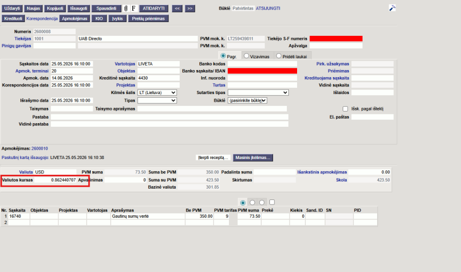Click the red Tiekėjo S-F numeris field

click(x=336, y=39)
